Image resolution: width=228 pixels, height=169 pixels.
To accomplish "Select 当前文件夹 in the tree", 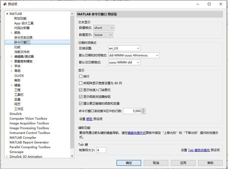I will coord(22,52).
